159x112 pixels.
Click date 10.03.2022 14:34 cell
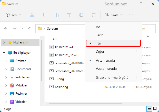(x=115, y=87)
